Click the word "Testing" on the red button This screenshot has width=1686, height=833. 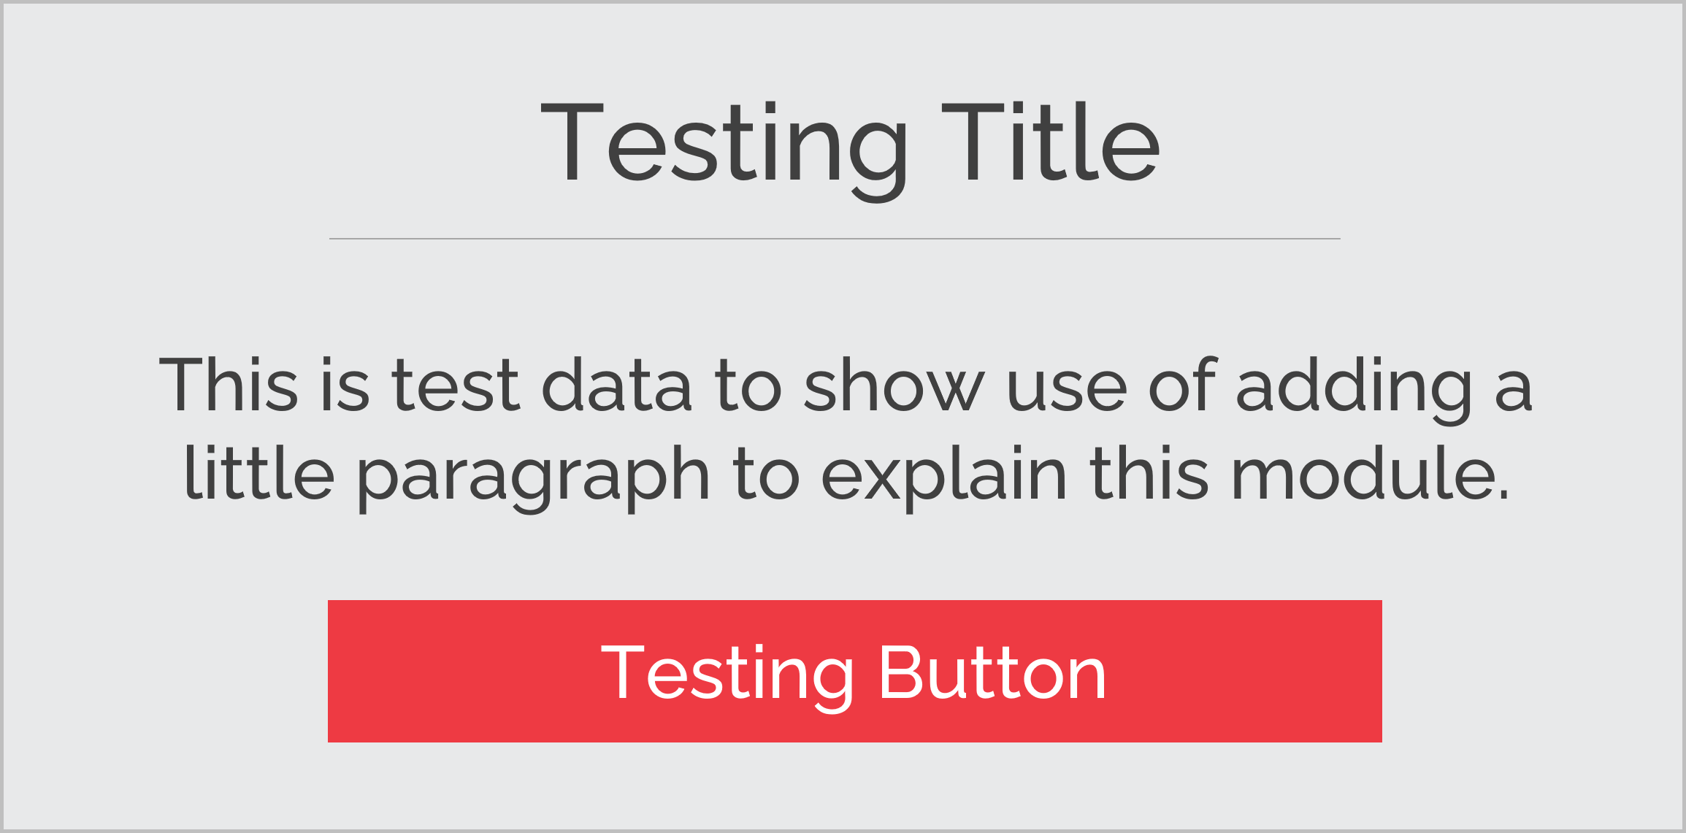[x=727, y=678]
